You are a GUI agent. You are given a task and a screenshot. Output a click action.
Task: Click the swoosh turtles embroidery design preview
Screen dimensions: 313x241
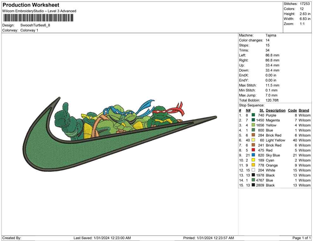click(120, 134)
